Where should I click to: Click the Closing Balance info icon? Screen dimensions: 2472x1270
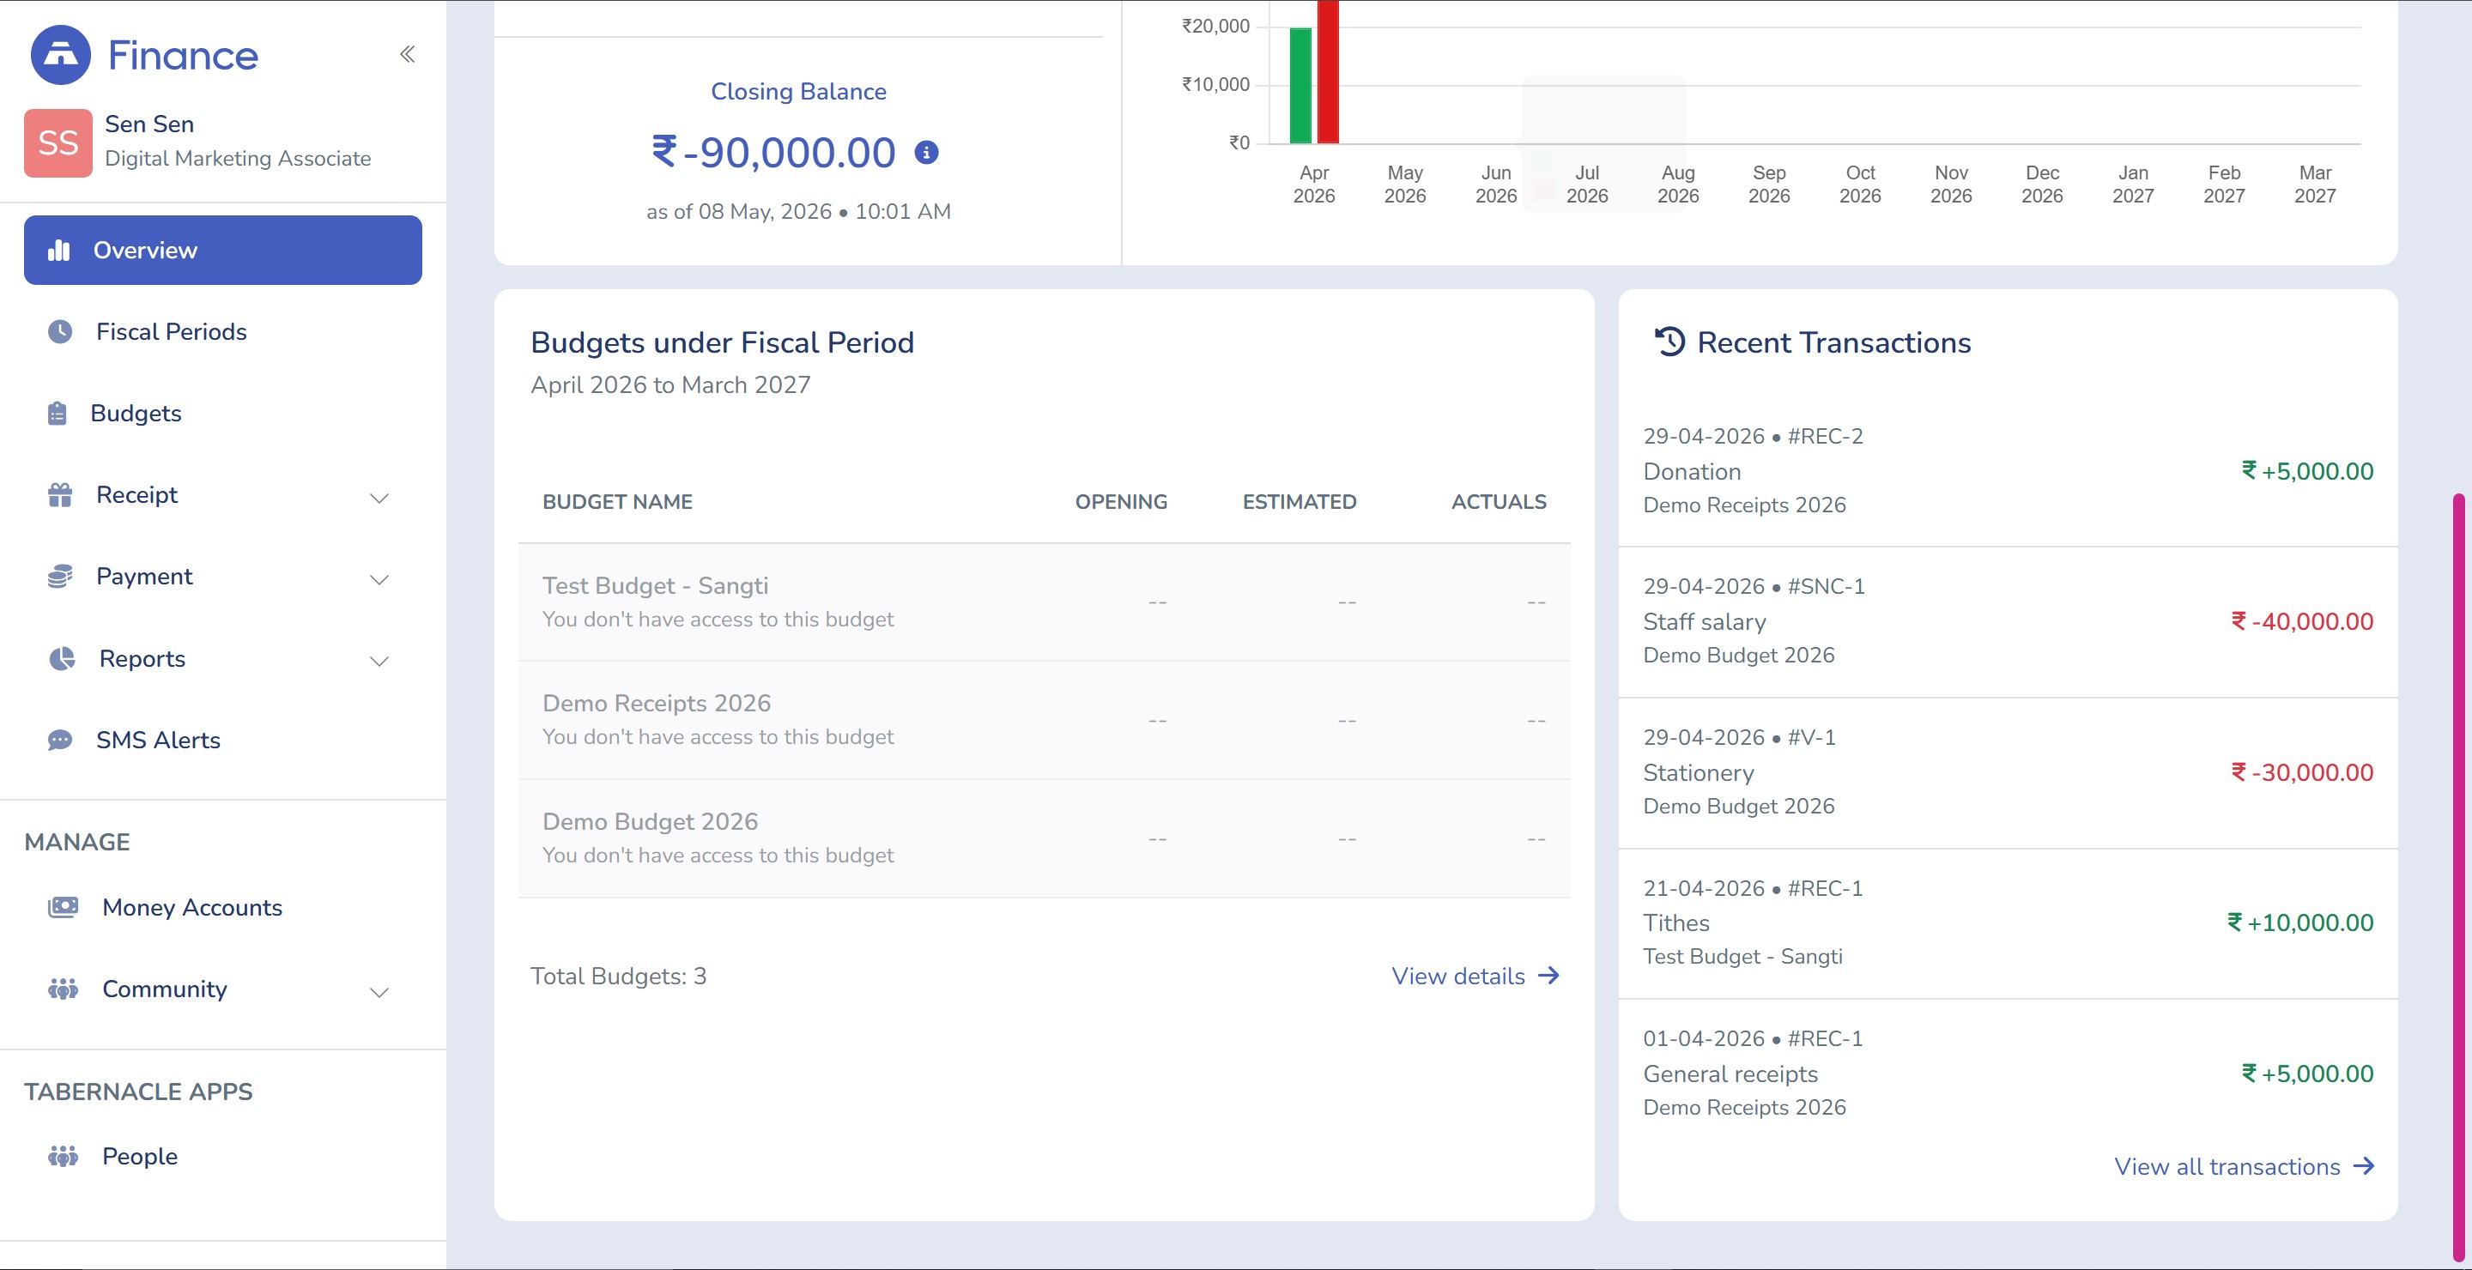click(x=926, y=153)
